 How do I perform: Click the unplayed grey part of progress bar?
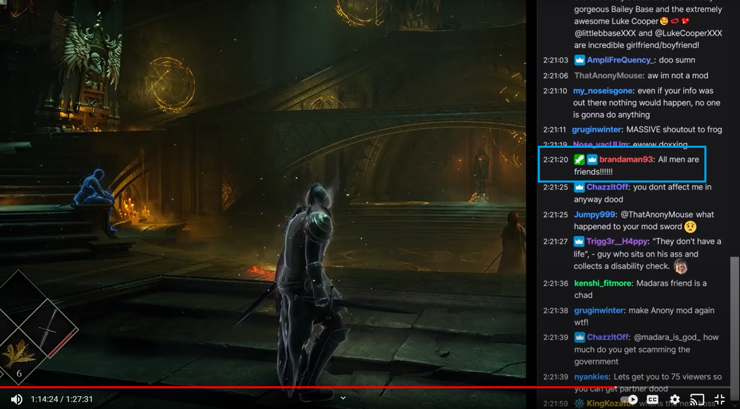(672, 387)
